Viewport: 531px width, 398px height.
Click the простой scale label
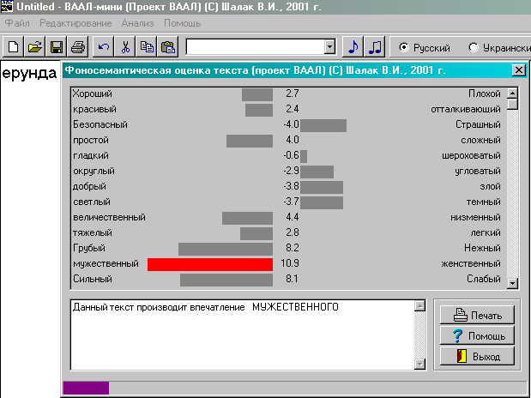pos(91,140)
